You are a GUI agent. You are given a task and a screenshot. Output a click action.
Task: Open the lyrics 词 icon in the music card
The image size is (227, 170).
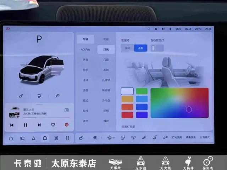pyautogui.click(x=66, y=110)
